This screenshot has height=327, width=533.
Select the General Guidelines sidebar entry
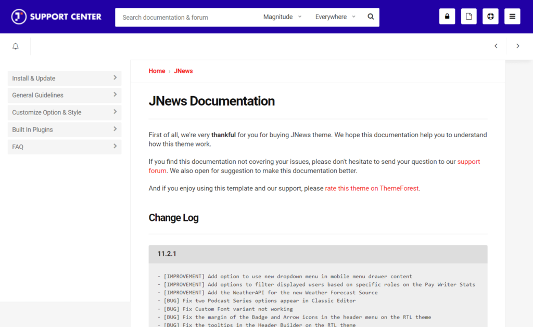click(64, 95)
